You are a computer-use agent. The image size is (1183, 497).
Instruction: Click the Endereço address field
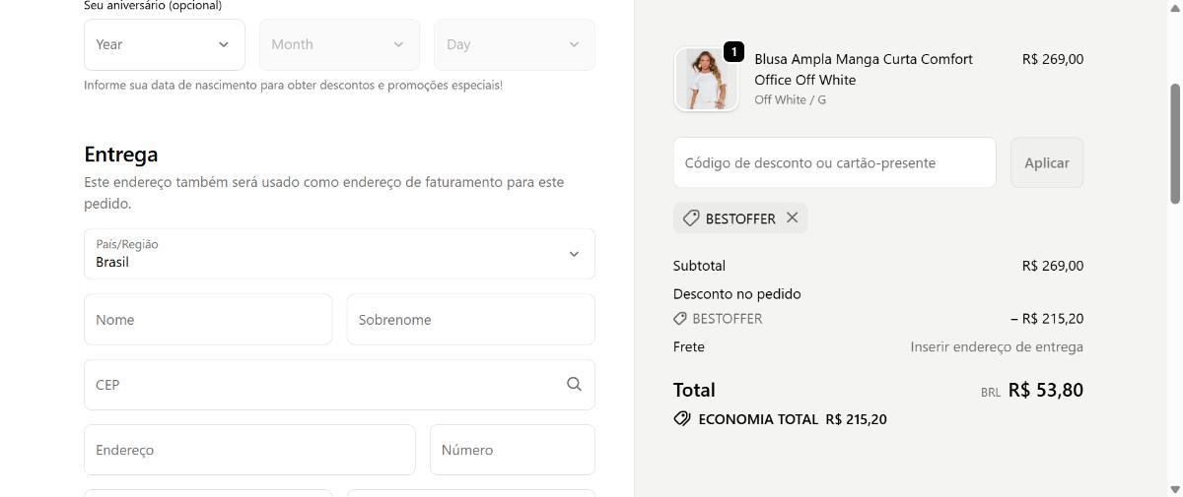[249, 450]
